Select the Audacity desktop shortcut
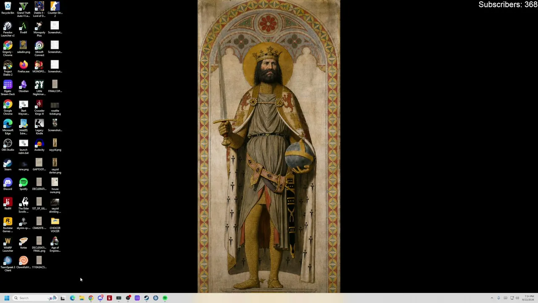The width and height of the screenshot is (538, 303). coord(39,145)
